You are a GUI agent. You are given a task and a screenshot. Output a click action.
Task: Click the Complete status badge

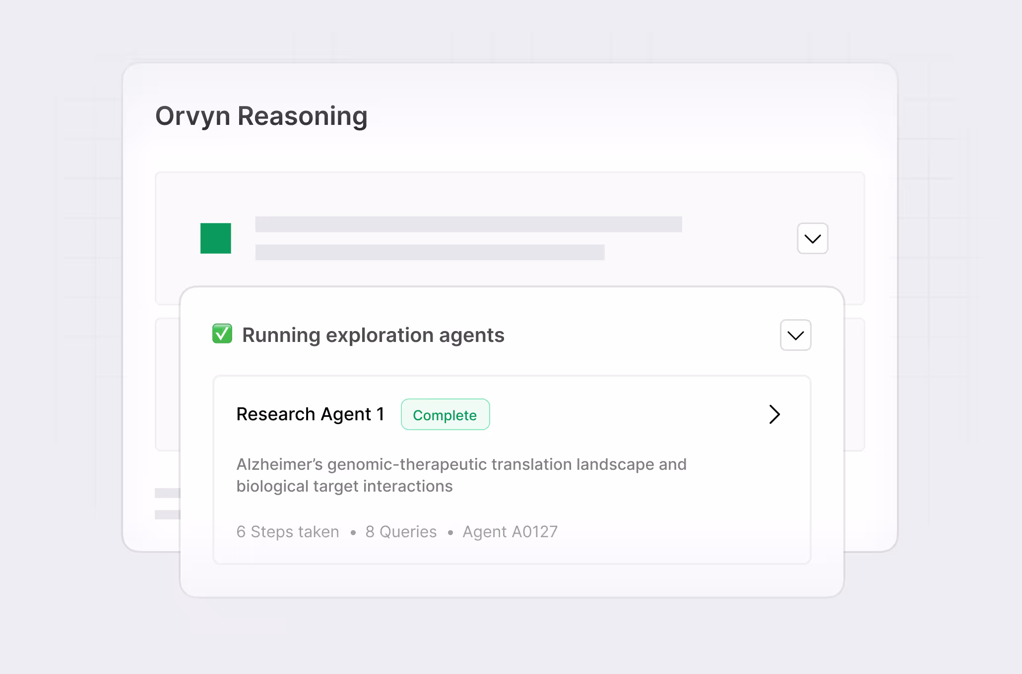[x=445, y=415]
